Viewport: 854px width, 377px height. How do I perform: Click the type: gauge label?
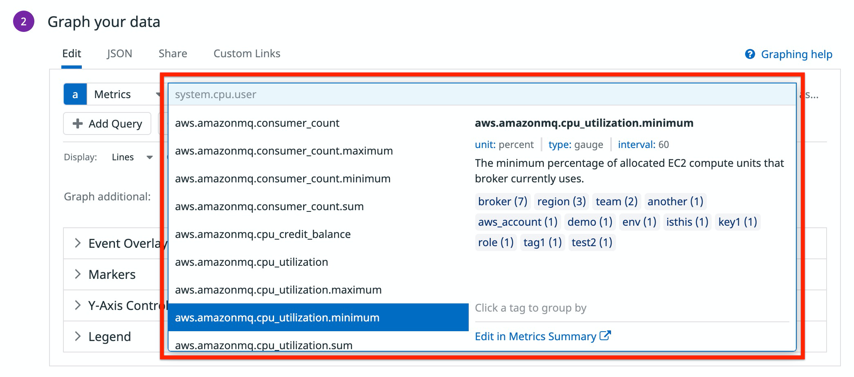(x=576, y=144)
